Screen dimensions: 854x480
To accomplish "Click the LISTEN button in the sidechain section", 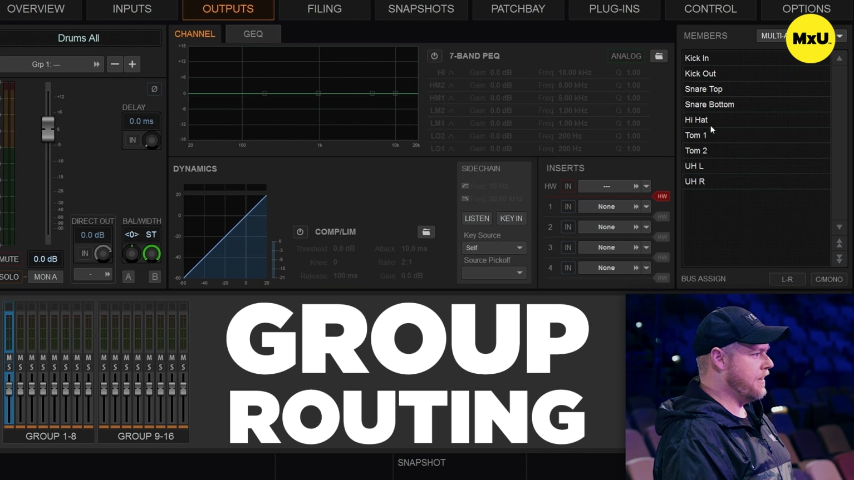I will coord(476,218).
